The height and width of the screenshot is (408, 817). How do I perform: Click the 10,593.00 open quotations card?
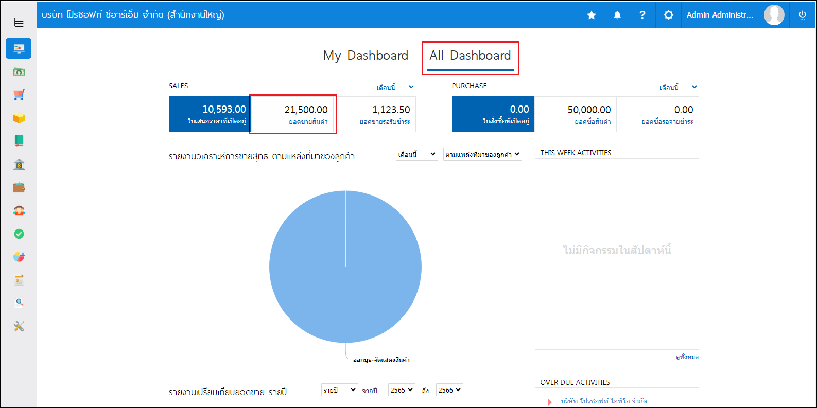[210, 114]
